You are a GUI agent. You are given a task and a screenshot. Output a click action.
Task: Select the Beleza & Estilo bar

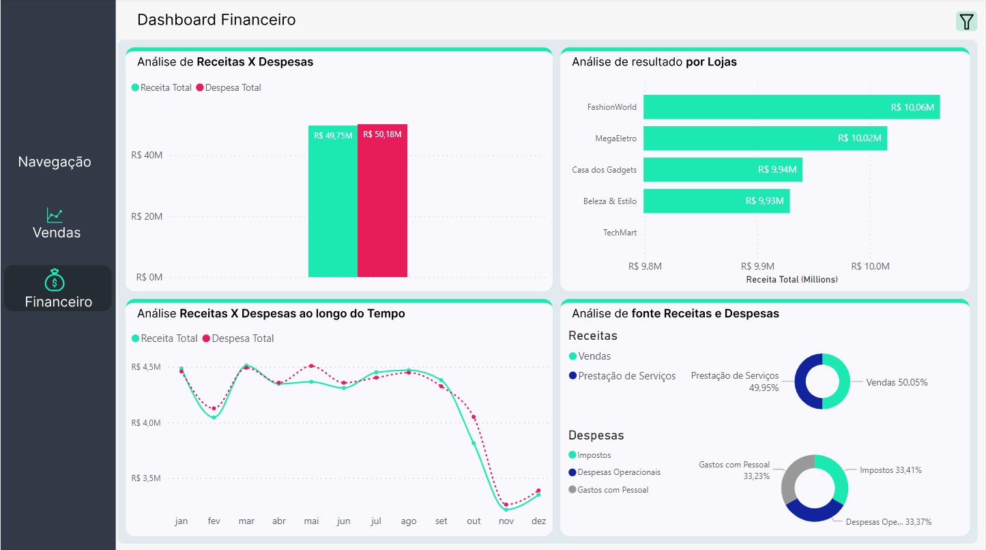[716, 201]
